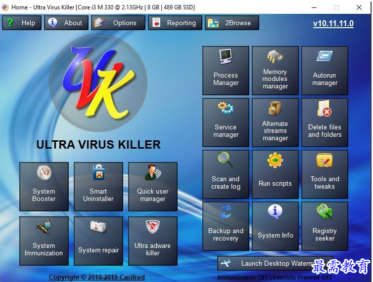Open System Immunization
373x282 pixels.
(44, 241)
